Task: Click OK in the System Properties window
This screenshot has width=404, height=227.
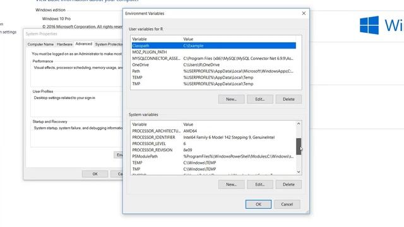Action: coord(95,174)
